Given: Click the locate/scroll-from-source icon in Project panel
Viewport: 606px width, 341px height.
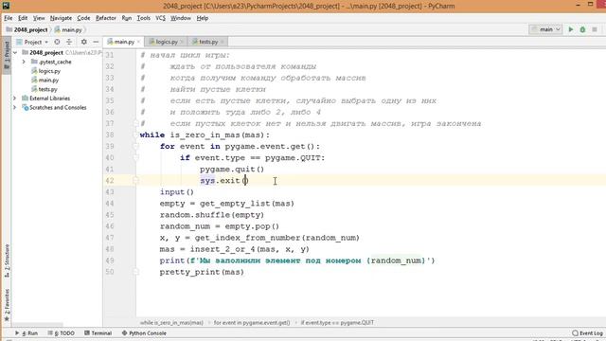Looking at the screenshot, I should pos(57,42).
